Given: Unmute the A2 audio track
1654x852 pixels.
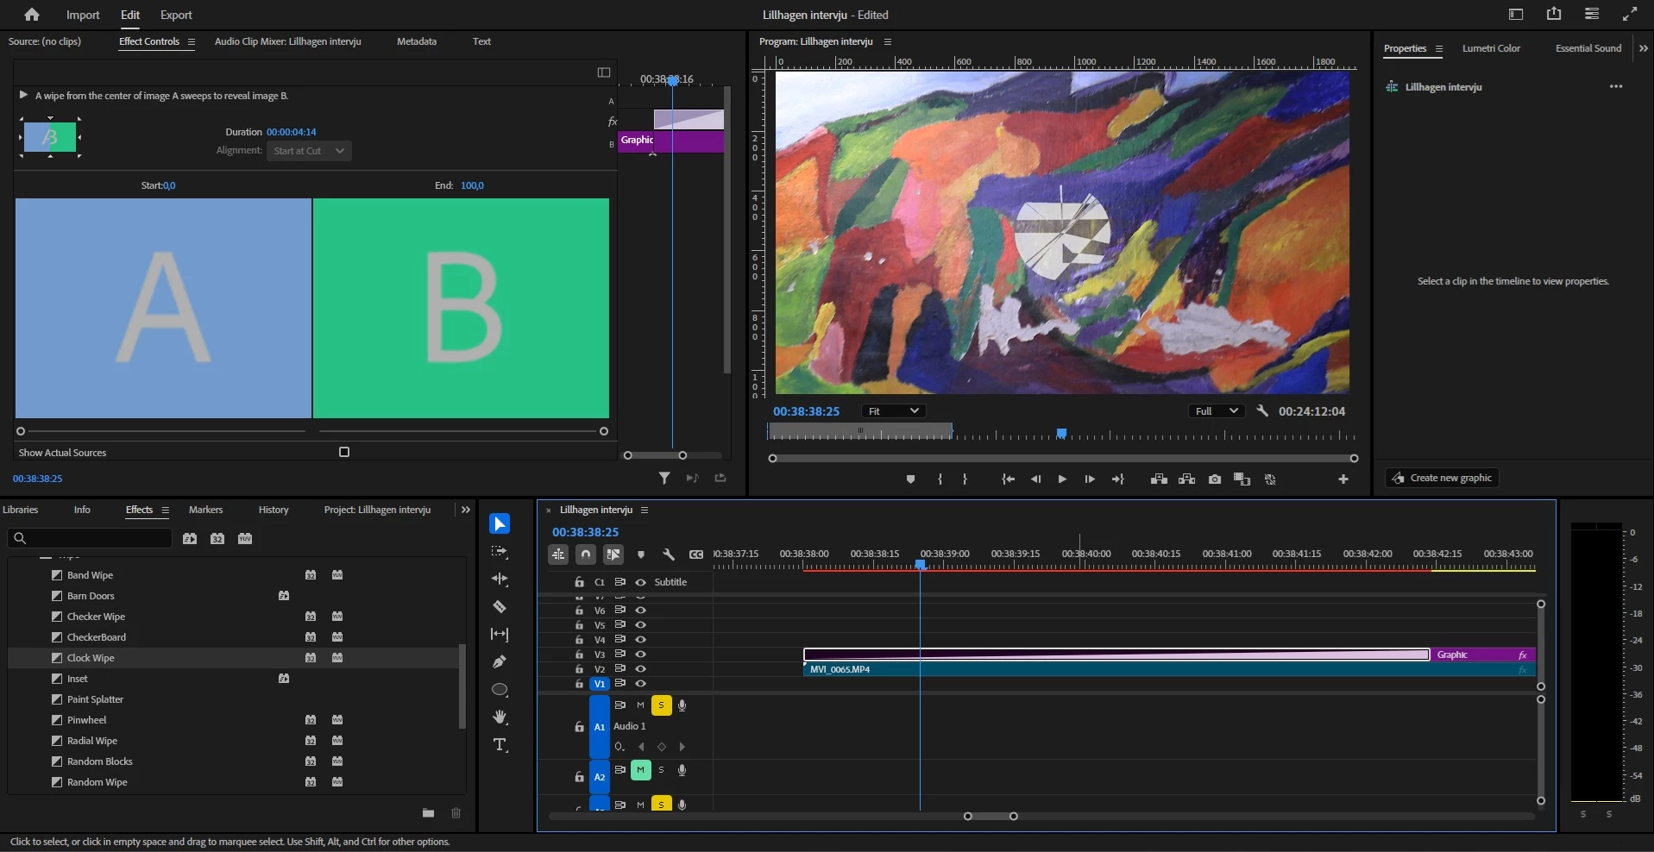Looking at the screenshot, I should (640, 770).
